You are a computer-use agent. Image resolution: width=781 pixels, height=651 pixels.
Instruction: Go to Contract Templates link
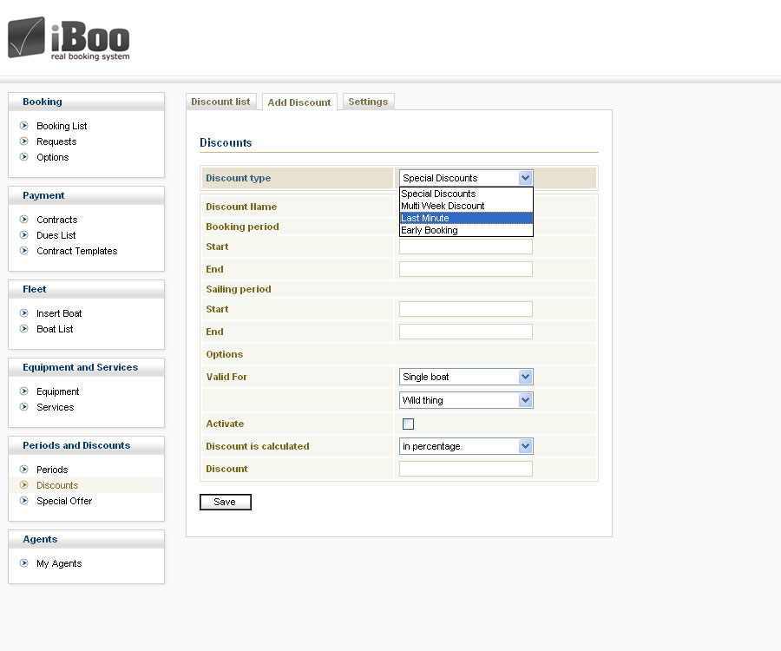(x=76, y=251)
